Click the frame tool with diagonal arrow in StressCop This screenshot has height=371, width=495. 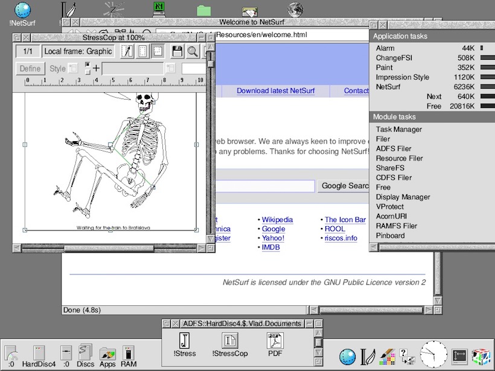(x=127, y=51)
